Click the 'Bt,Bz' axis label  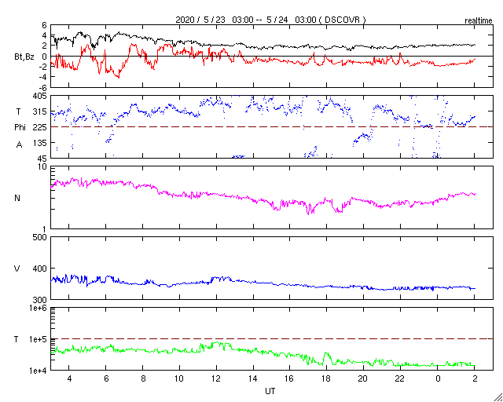[x=24, y=57]
